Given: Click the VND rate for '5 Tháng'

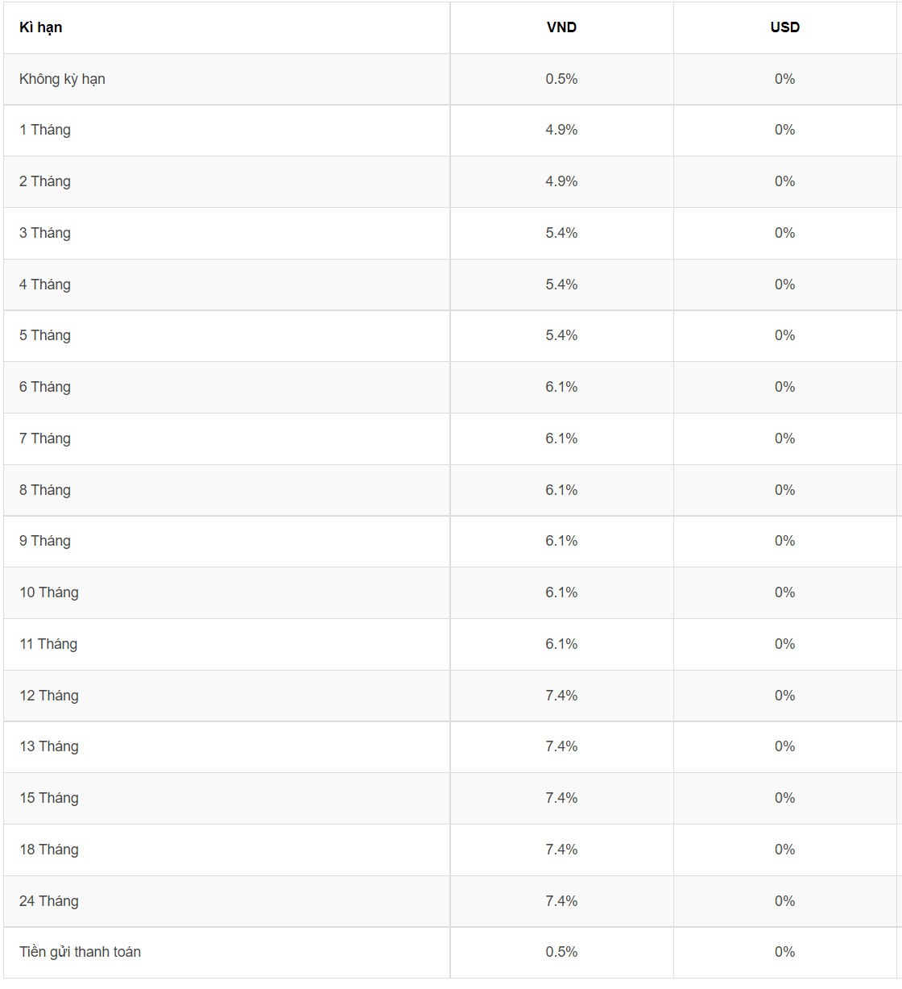Looking at the screenshot, I should click(x=561, y=335).
